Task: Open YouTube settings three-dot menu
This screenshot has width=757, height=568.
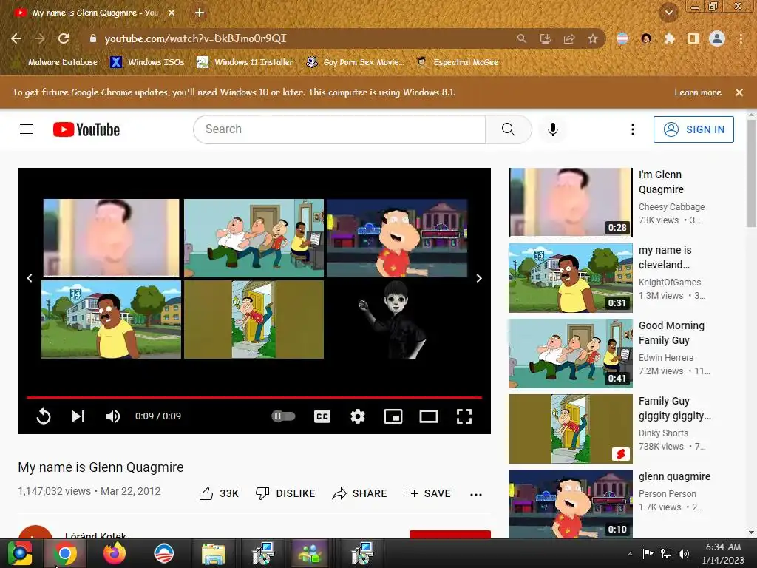Action: point(633,129)
